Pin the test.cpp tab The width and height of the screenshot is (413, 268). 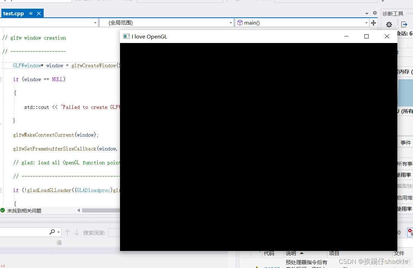pyautogui.click(x=31, y=14)
